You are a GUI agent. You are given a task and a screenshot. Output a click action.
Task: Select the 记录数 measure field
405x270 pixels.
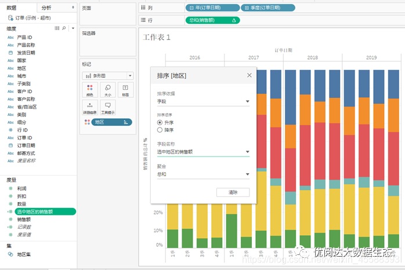(24, 227)
